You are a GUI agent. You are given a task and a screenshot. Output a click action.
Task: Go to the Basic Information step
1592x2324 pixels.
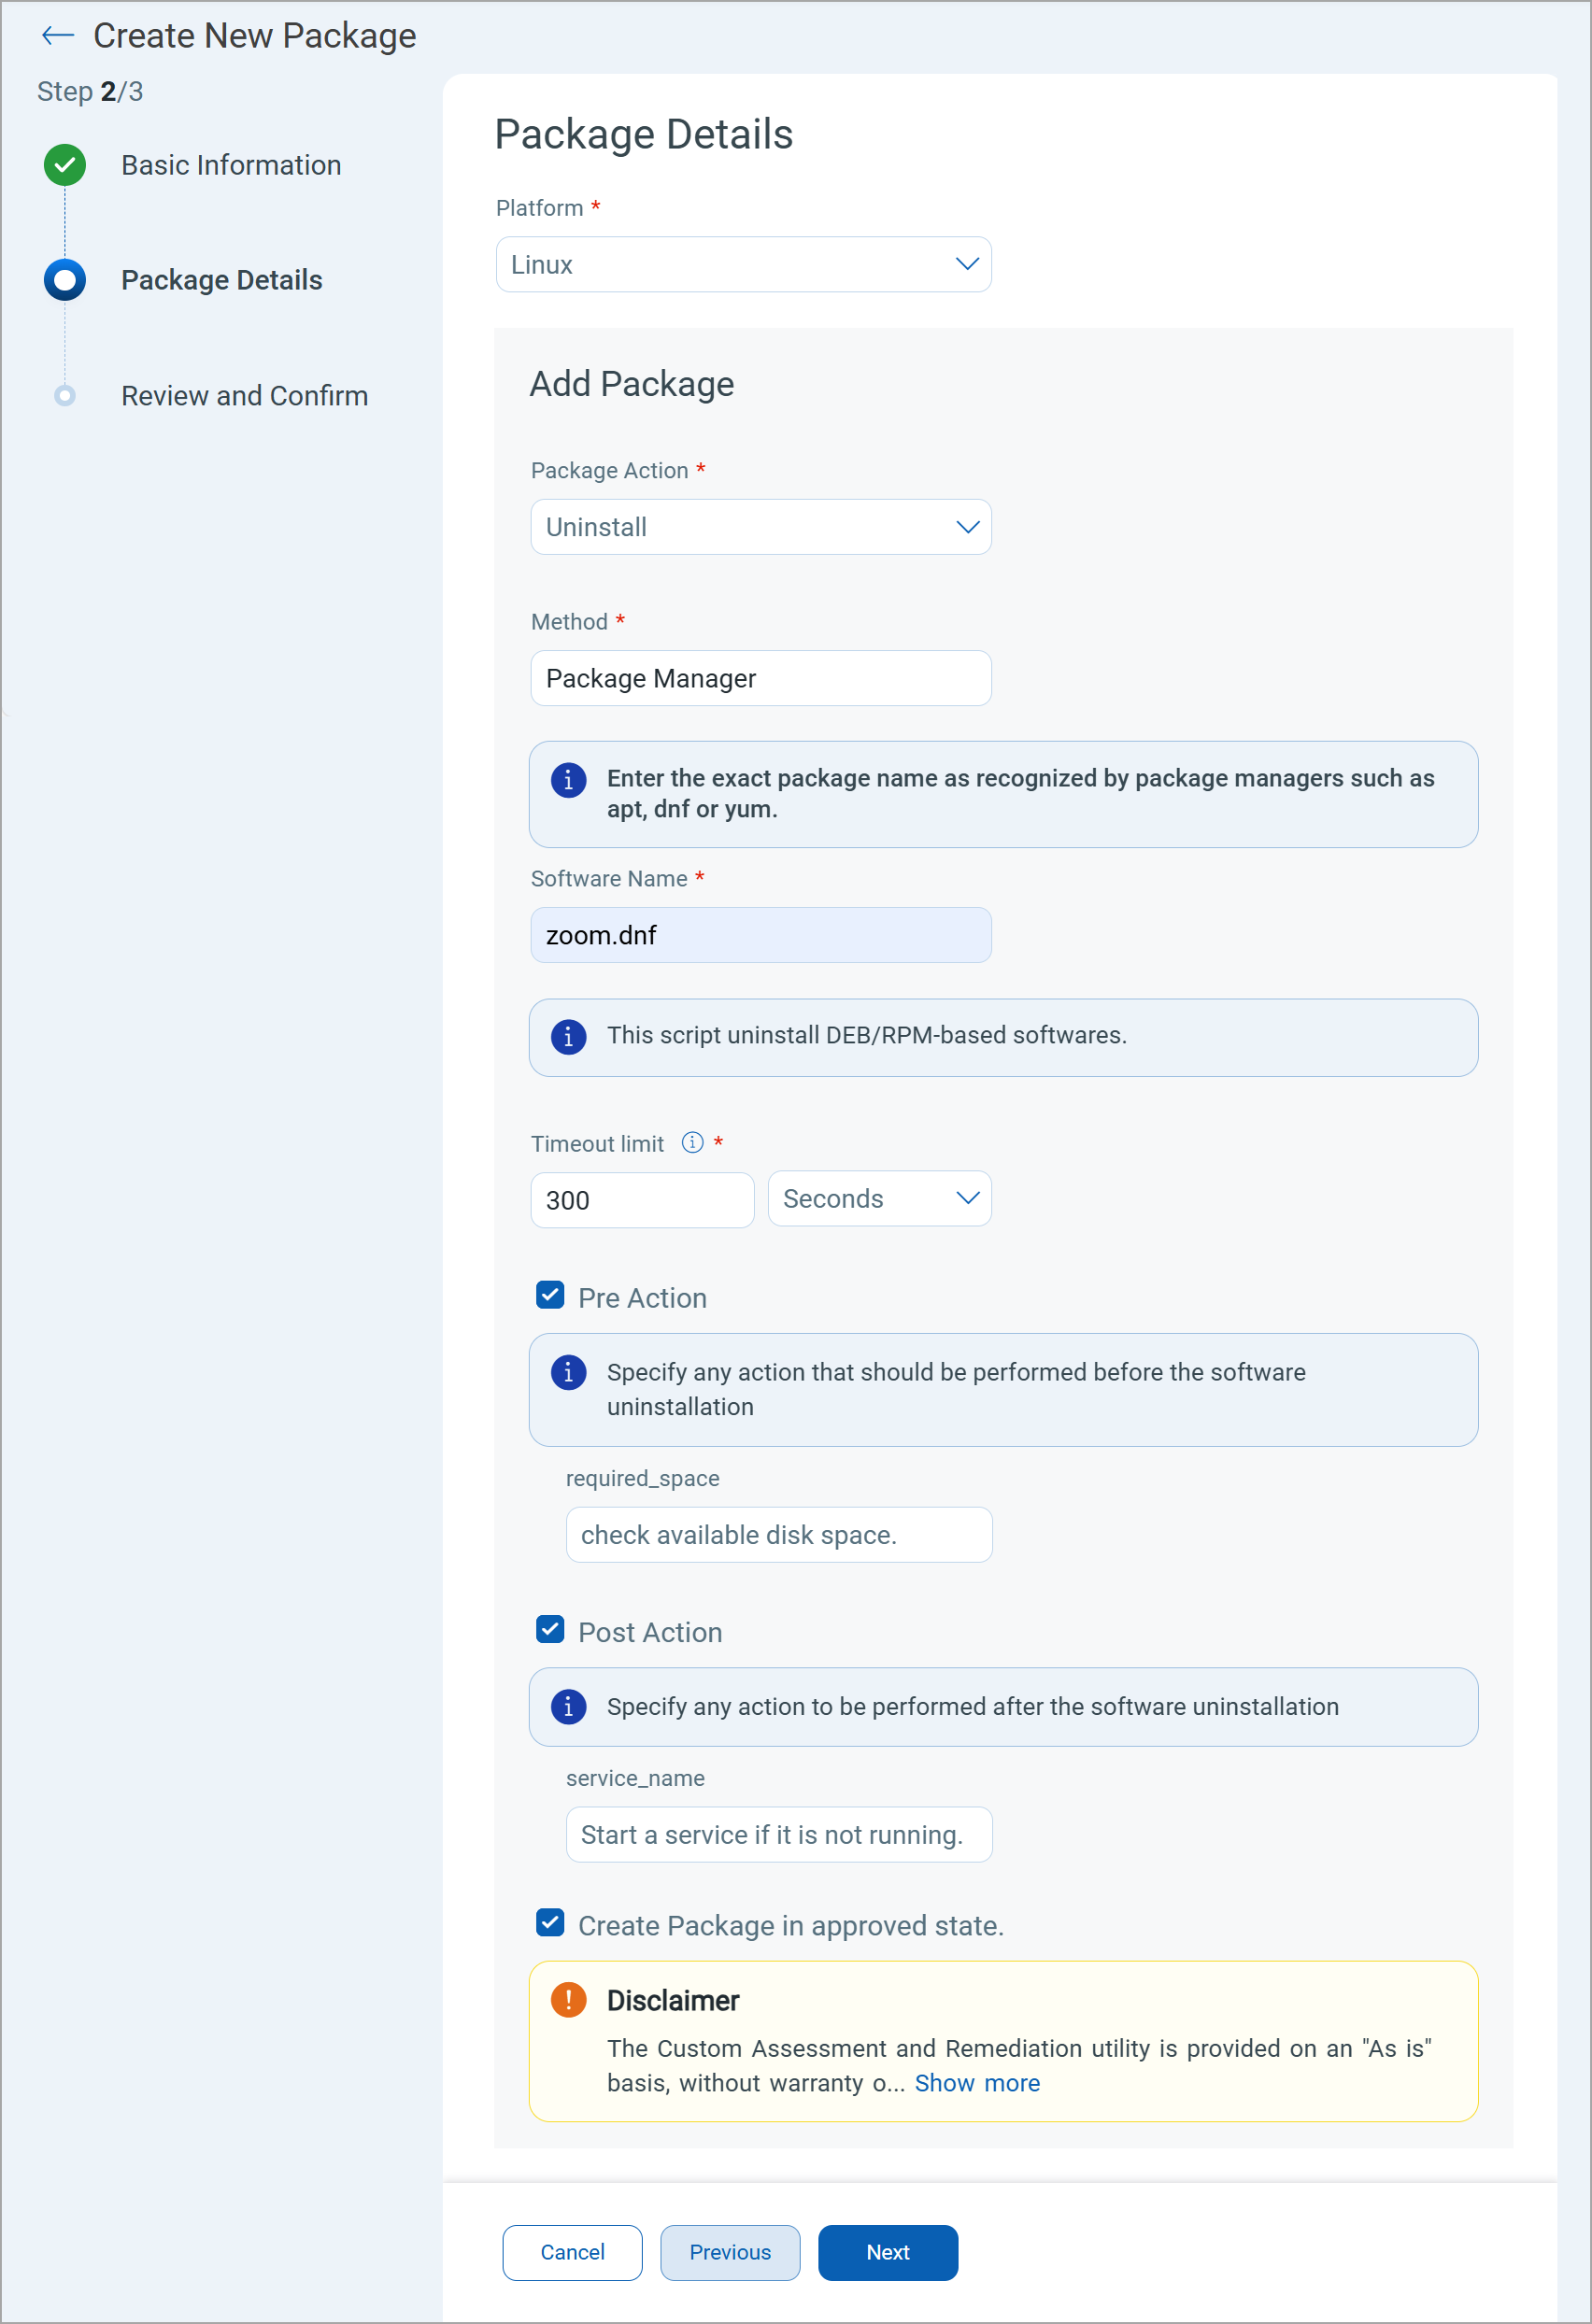click(x=231, y=165)
